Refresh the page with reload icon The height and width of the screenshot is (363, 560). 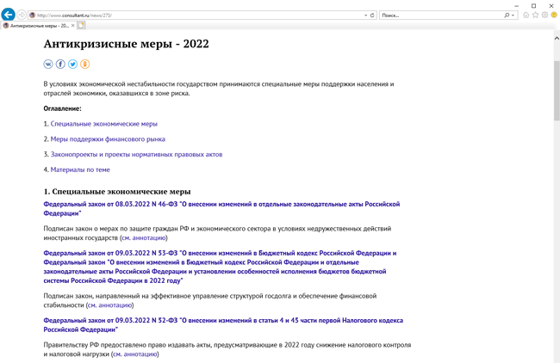click(372, 15)
